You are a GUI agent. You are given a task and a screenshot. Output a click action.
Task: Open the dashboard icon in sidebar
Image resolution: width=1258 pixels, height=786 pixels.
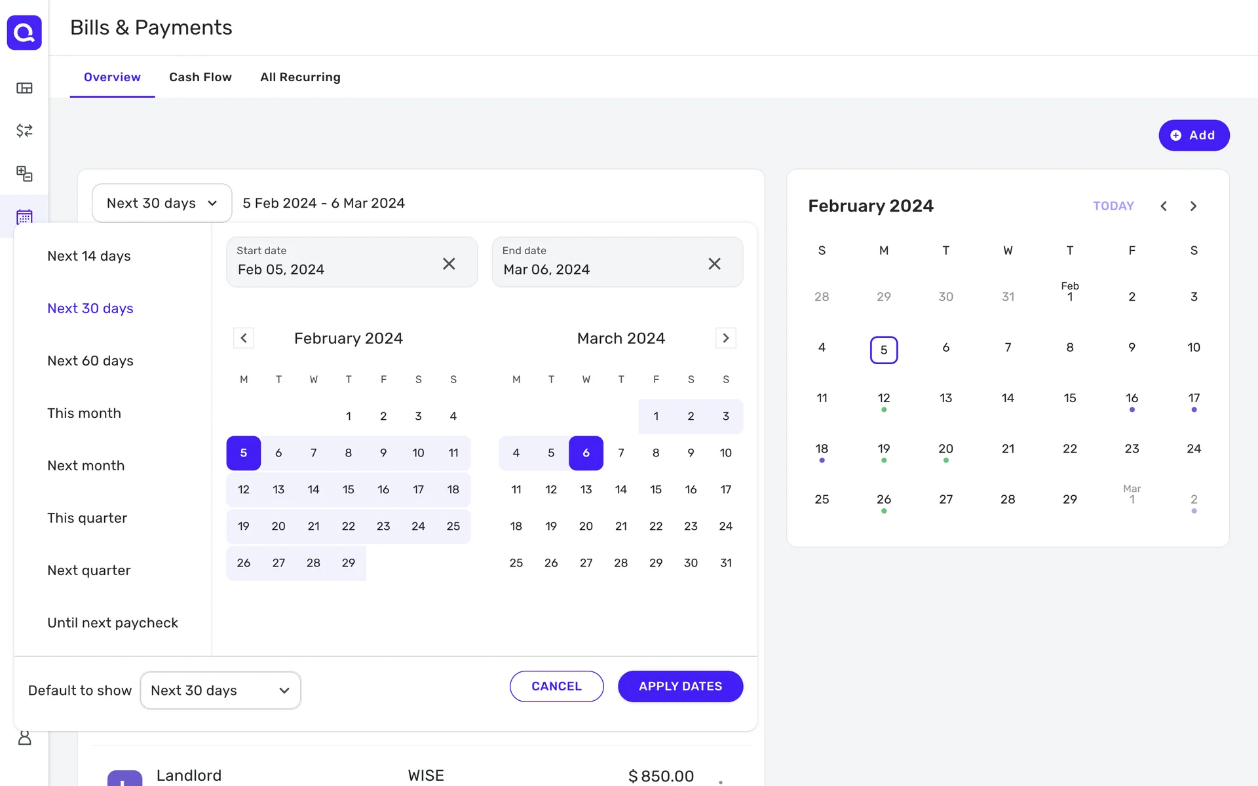24,88
